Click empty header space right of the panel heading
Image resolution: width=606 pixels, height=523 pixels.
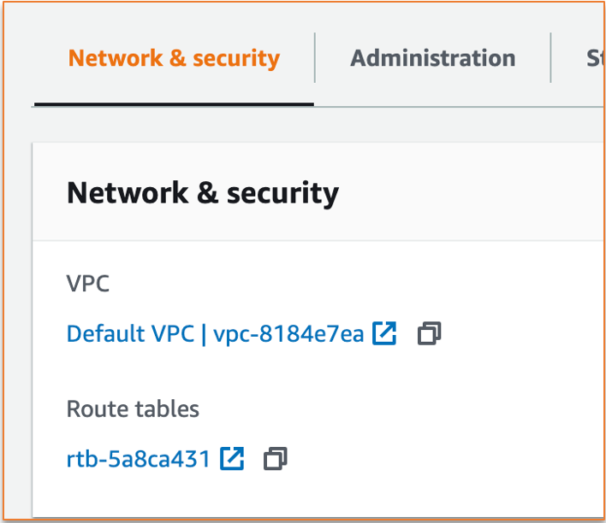(471, 193)
